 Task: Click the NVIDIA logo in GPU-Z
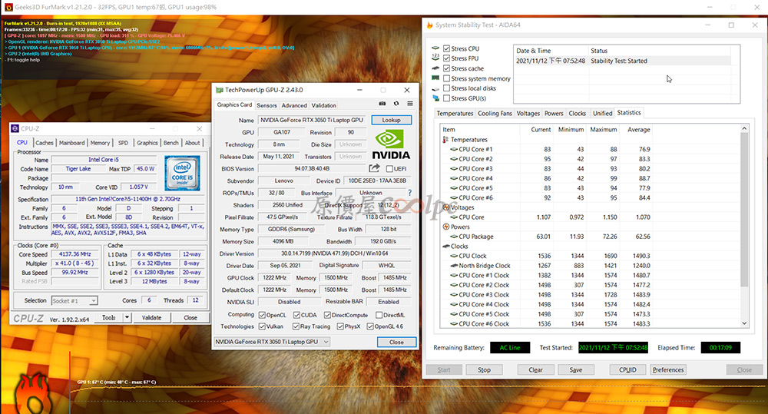391,144
